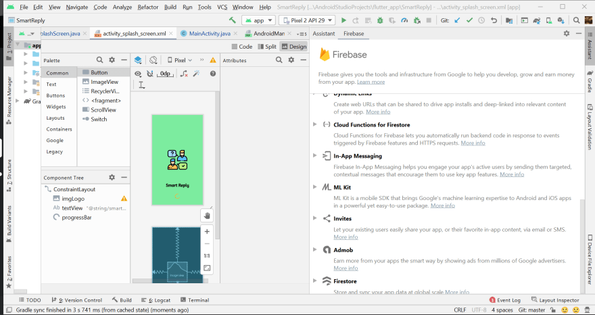Click Attach Debugger to Android Process icon
595x315 pixels.
pyautogui.click(x=417, y=20)
